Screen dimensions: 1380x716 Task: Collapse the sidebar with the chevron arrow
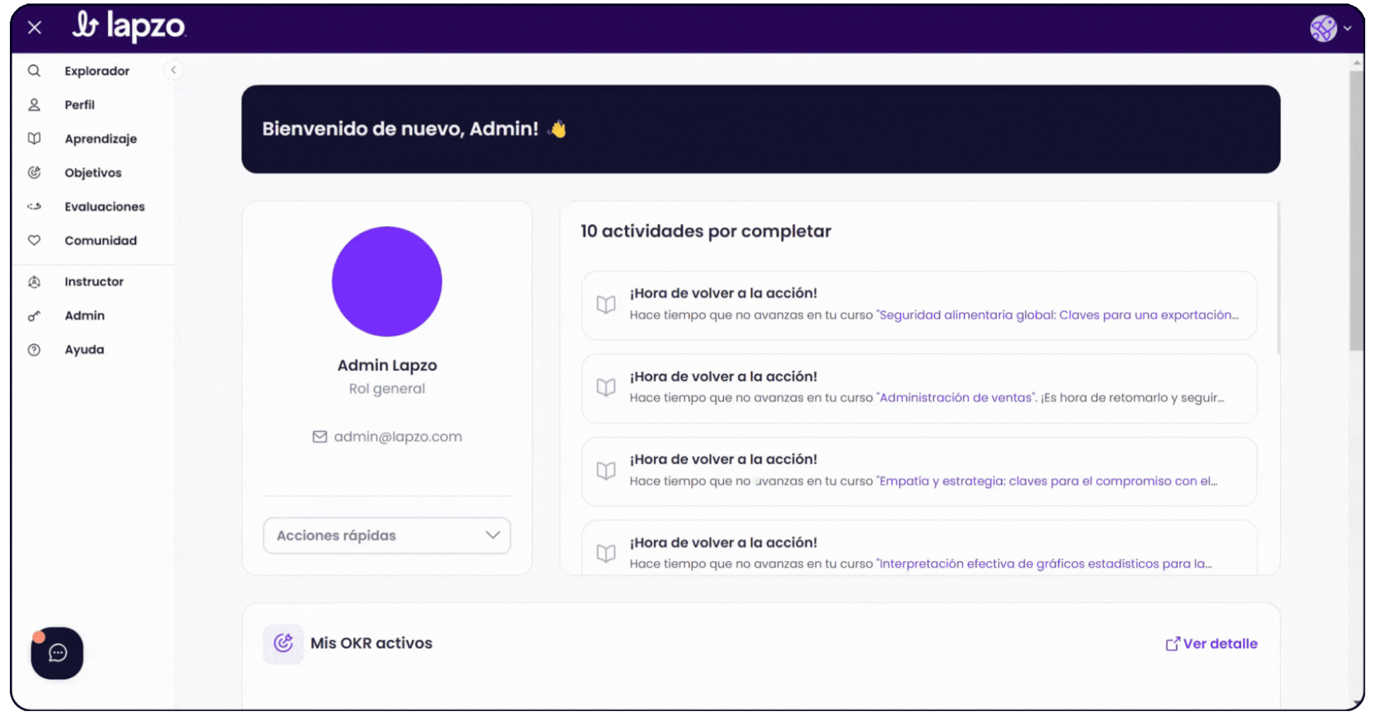173,70
